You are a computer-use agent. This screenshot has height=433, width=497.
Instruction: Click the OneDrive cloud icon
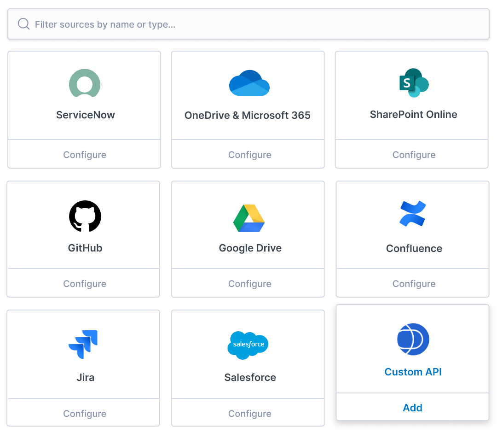249,83
